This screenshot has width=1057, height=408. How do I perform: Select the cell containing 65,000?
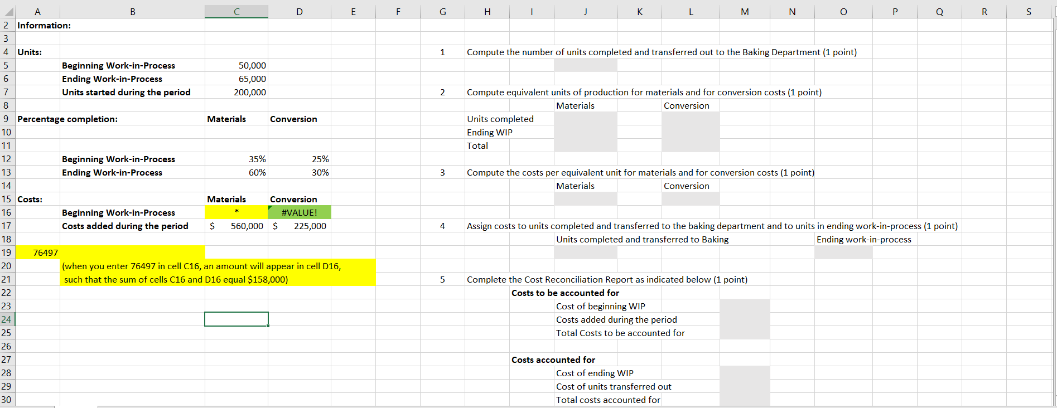[x=237, y=79]
